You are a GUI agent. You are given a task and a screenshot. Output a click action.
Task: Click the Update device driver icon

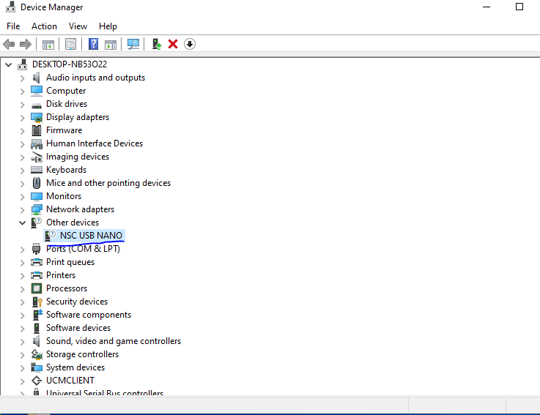tap(157, 44)
